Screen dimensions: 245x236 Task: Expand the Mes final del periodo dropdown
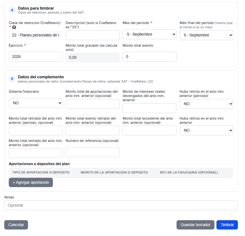[207, 35]
